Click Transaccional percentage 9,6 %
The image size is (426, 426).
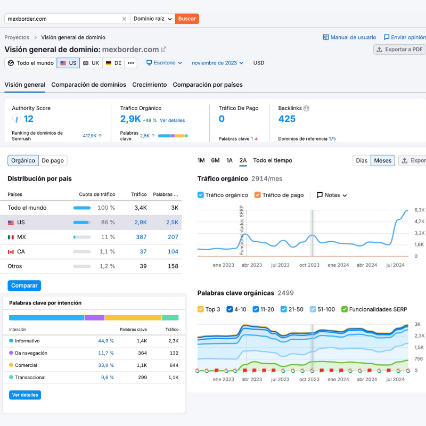108,378
